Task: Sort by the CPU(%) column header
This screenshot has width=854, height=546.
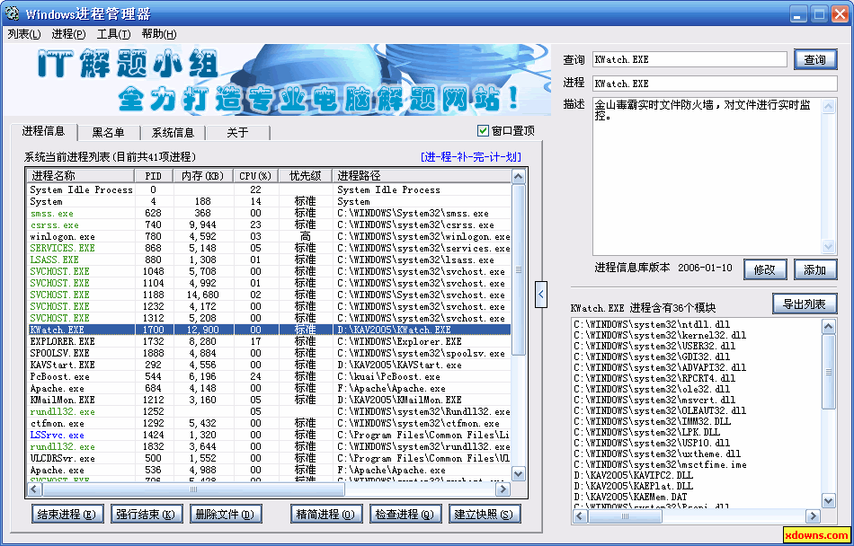Action: click(x=256, y=176)
